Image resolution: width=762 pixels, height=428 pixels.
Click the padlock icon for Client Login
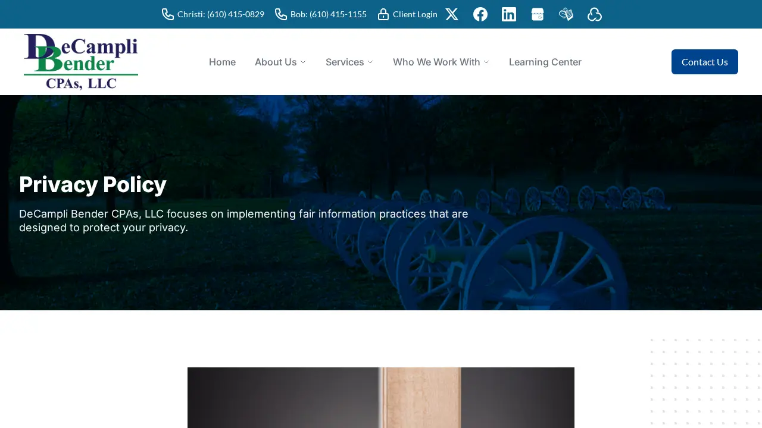383,14
